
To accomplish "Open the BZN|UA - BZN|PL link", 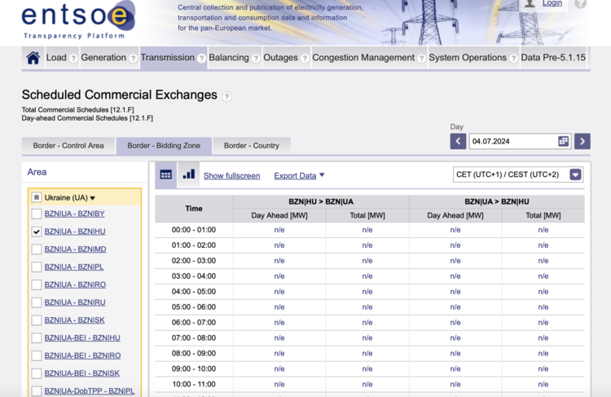I will (74, 267).
